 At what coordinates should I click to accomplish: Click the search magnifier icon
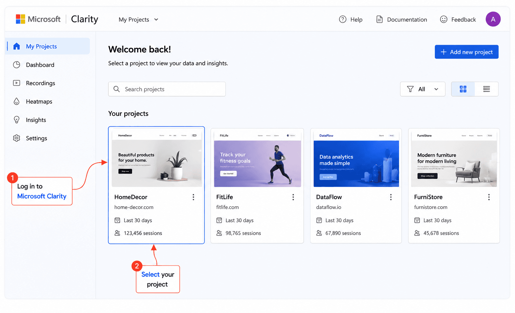[116, 89]
